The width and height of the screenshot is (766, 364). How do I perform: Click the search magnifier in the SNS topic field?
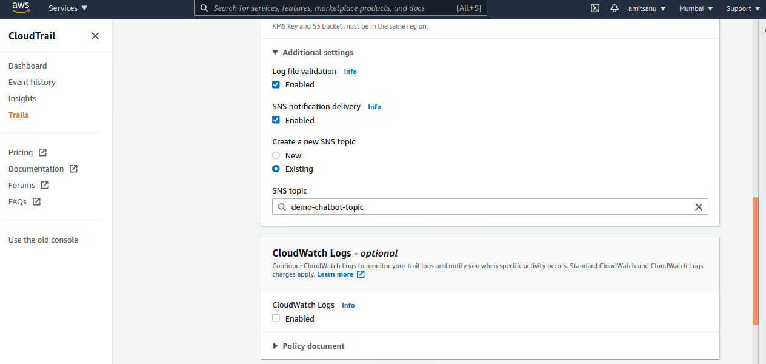click(282, 207)
